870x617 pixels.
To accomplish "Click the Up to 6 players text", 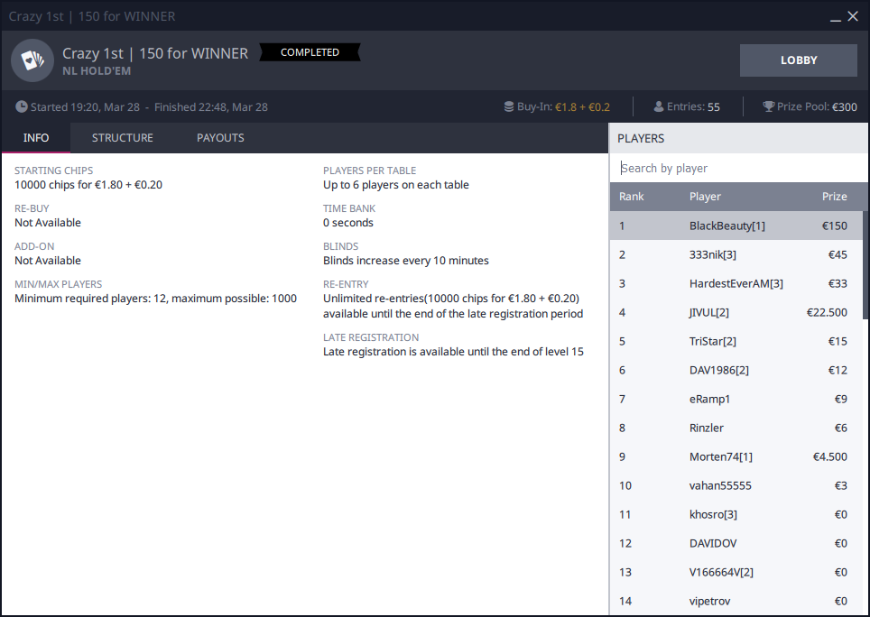I will click(395, 185).
